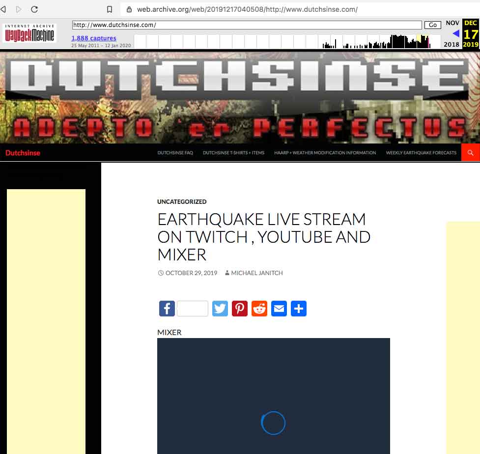This screenshot has width=480, height=454.
Task: Click the Wayback Machine Go button
Action: pyautogui.click(x=432, y=25)
